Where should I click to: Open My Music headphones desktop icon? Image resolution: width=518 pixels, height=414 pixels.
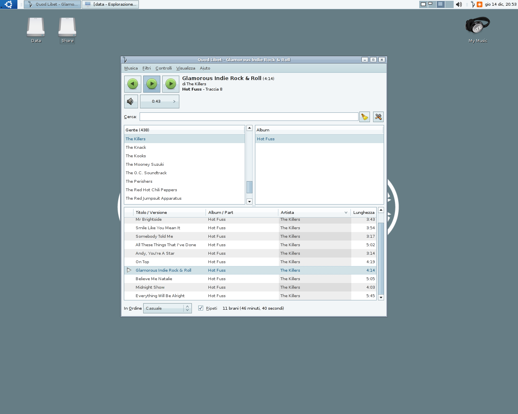(478, 29)
